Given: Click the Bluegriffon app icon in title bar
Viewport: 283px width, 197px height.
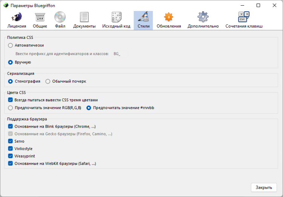Looking at the screenshot, I should click(x=6, y=5).
